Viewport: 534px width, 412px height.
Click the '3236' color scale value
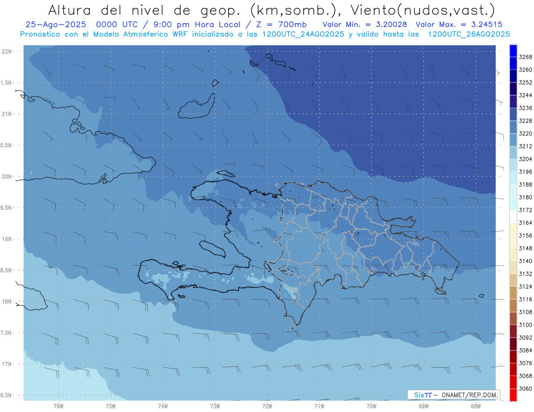pyautogui.click(x=526, y=108)
